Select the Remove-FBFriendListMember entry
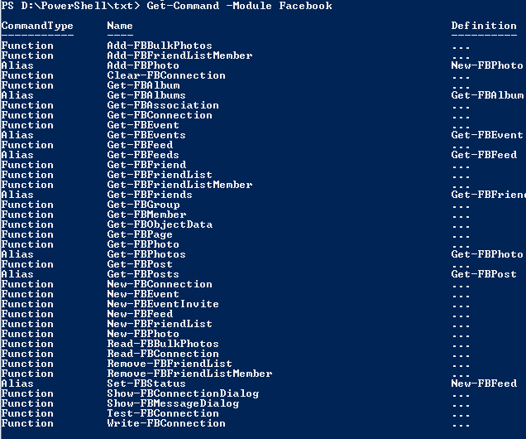 189,374
